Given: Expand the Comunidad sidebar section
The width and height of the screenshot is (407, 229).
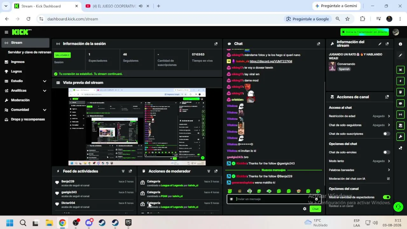Looking at the screenshot, I should pos(45,110).
